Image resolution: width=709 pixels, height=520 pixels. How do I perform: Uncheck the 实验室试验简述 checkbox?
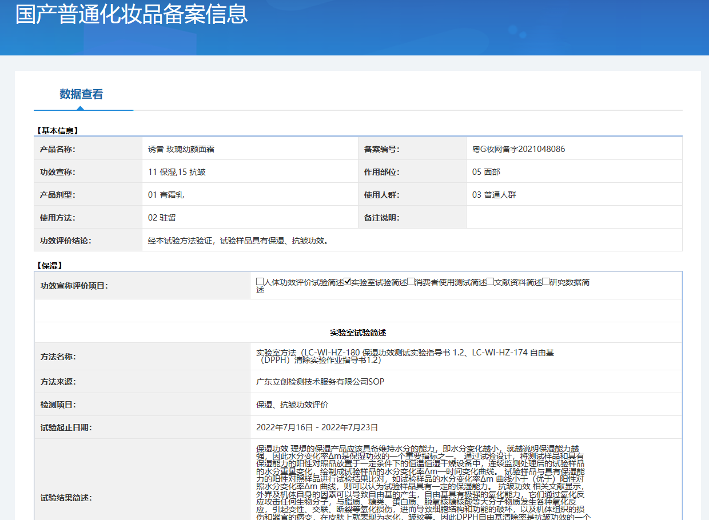tap(347, 282)
